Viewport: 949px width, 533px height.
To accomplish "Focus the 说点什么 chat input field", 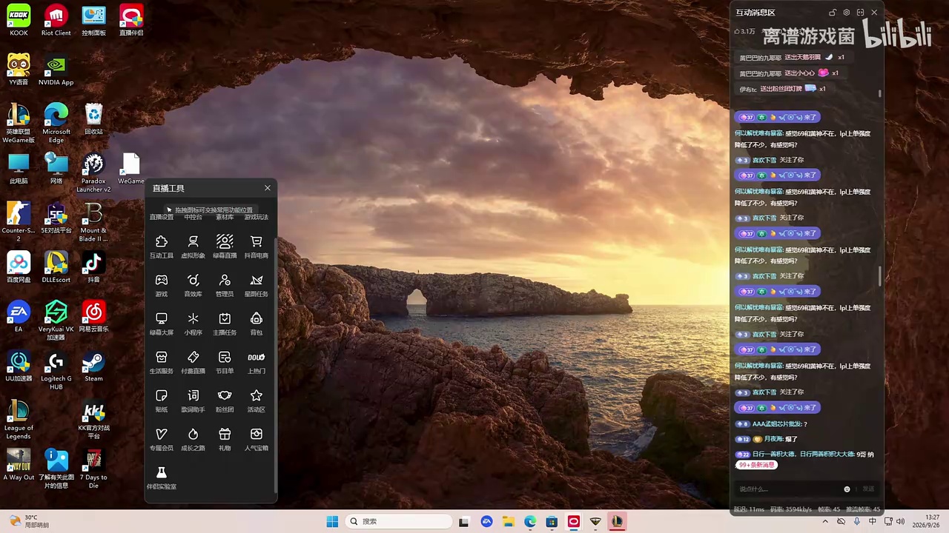I will pos(788,489).
